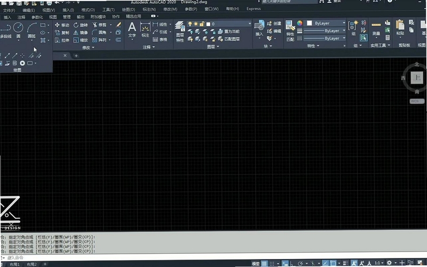
Task: Expand the Annotation (注释) panel
Action: tap(149, 48)
